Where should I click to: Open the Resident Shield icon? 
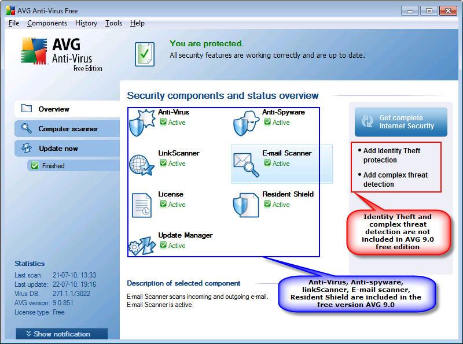[245, 205]
